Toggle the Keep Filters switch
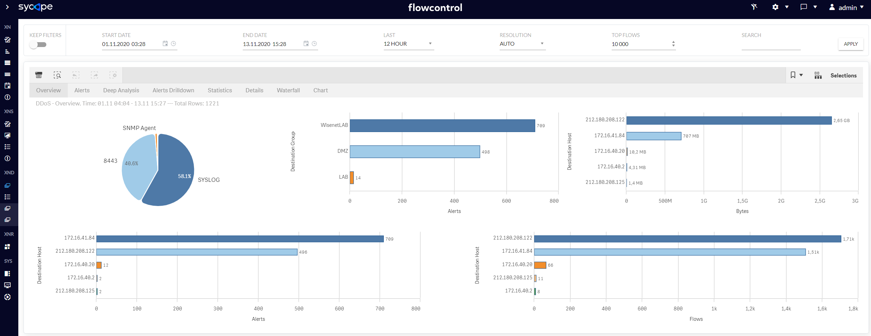871x336 pixels. (38, 45)
